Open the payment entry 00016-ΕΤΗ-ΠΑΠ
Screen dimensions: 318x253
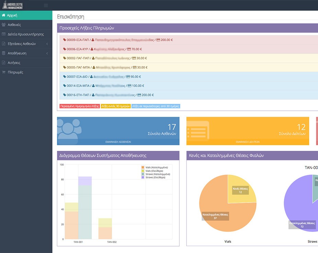(189, 95)
